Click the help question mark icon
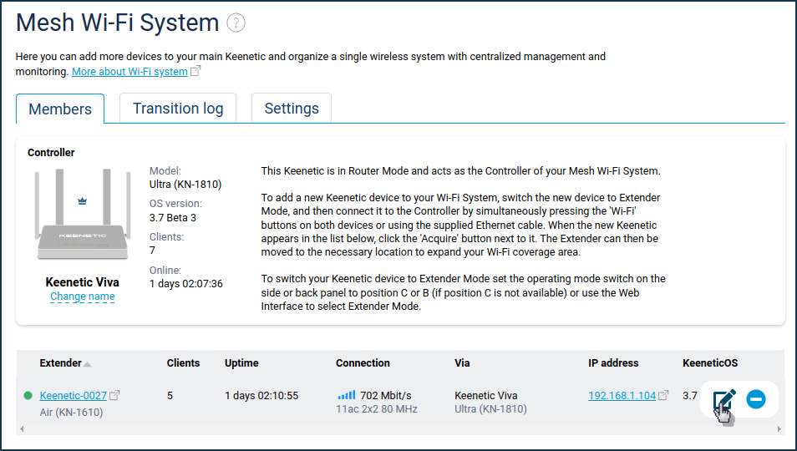The height and width of the screenshot is (451, 797). coord(236,23)
